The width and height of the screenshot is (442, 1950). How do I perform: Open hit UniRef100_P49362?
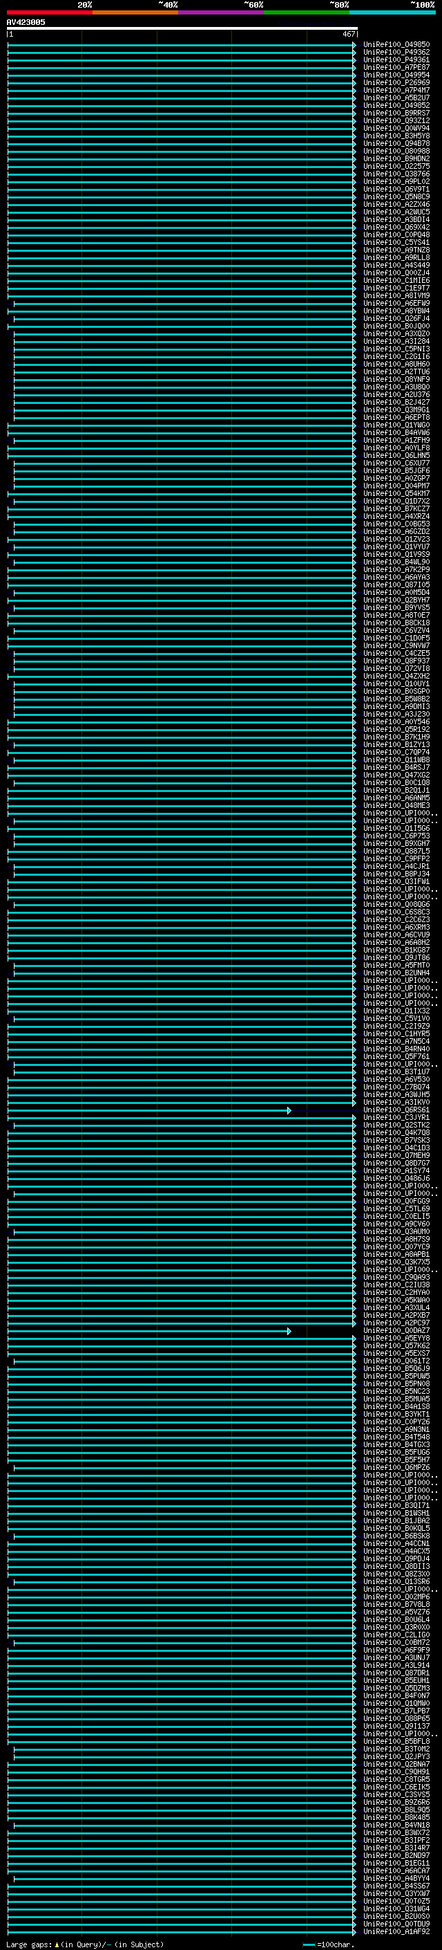click(396, 53)
